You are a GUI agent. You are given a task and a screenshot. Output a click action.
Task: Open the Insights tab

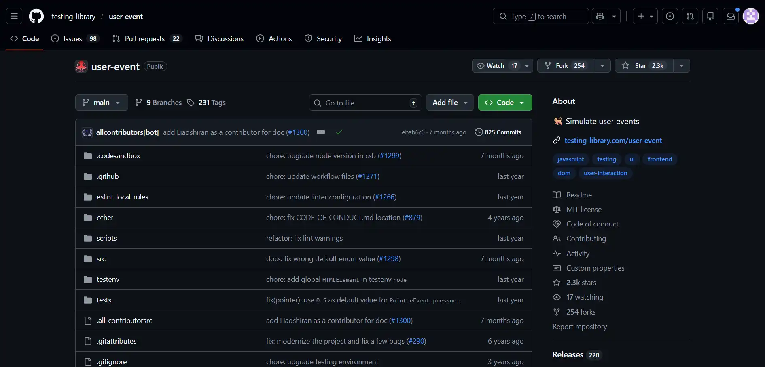click(x=373, y=38)
